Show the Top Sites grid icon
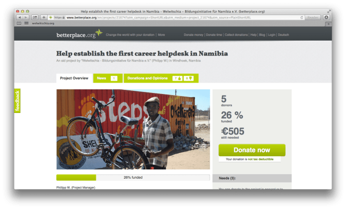Viewport: 346px width, 209px height. (x=27, y=23)
